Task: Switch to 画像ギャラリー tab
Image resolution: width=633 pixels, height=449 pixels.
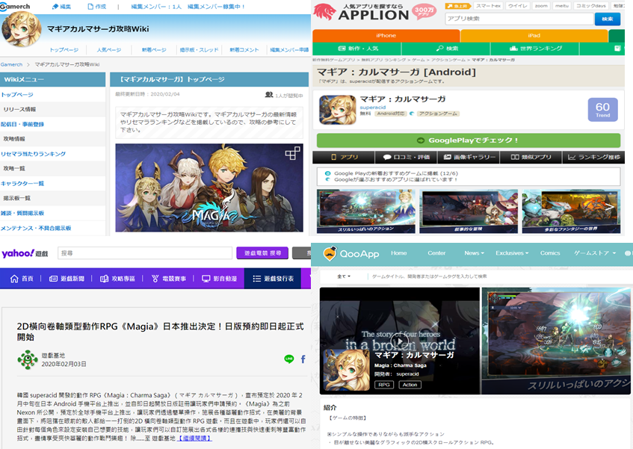Action: [x=469, y=157]
